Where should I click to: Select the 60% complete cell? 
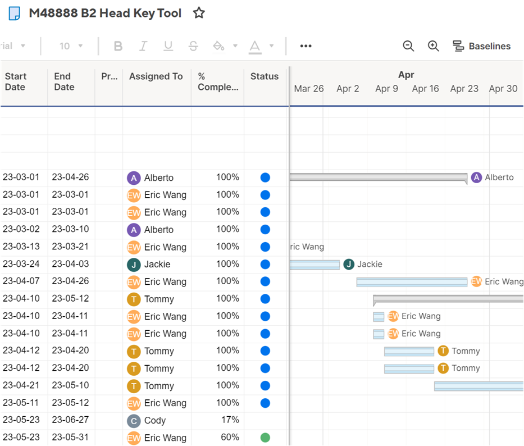click(217, 438)
